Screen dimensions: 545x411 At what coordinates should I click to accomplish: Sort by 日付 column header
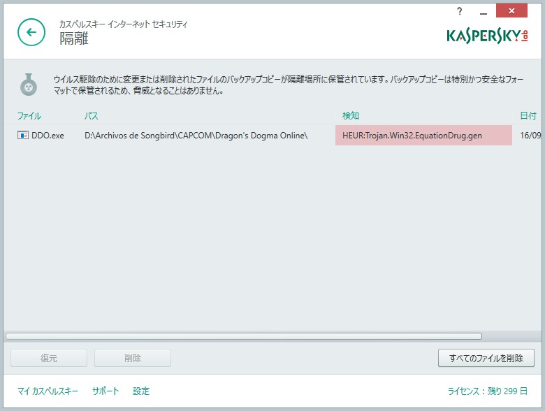(528, 116)
